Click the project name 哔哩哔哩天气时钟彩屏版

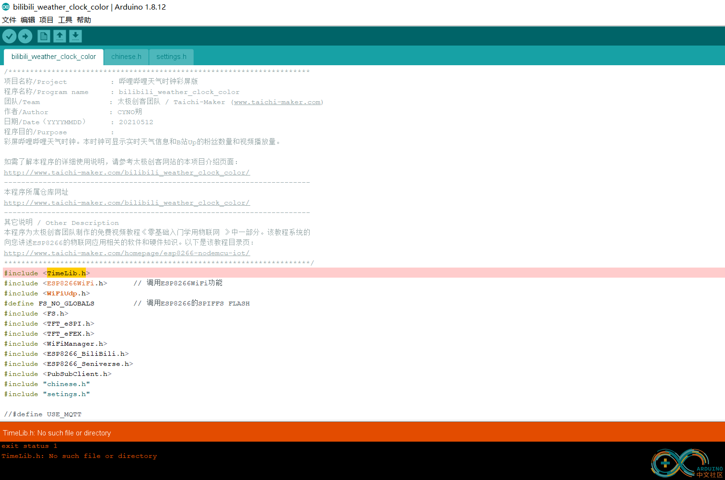pos(158,82)
